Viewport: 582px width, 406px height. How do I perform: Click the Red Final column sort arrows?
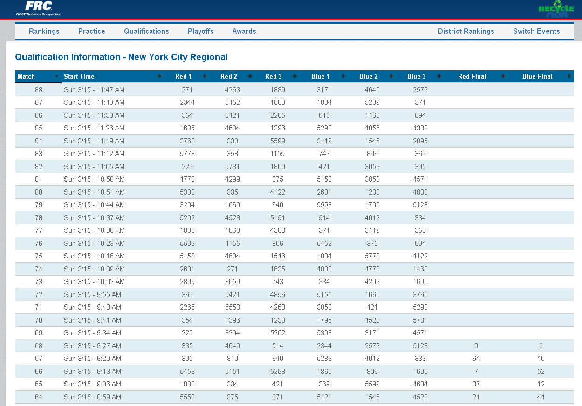click(x=503, y=76)
